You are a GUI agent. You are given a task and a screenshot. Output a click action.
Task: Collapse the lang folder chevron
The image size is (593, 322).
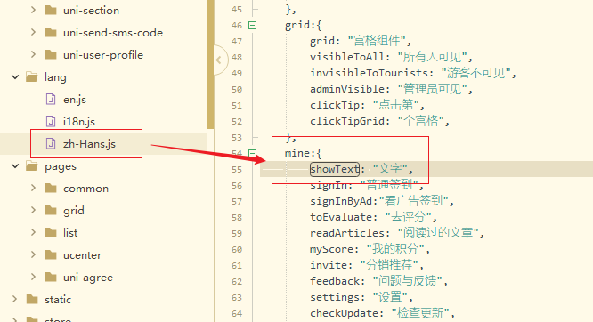coord(15,77)
